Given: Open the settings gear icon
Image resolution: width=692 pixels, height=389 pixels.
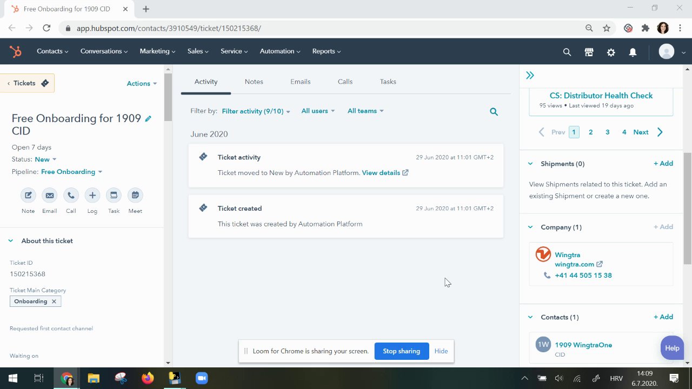Looking at the screenshot, I should click(x=611, y=52).
